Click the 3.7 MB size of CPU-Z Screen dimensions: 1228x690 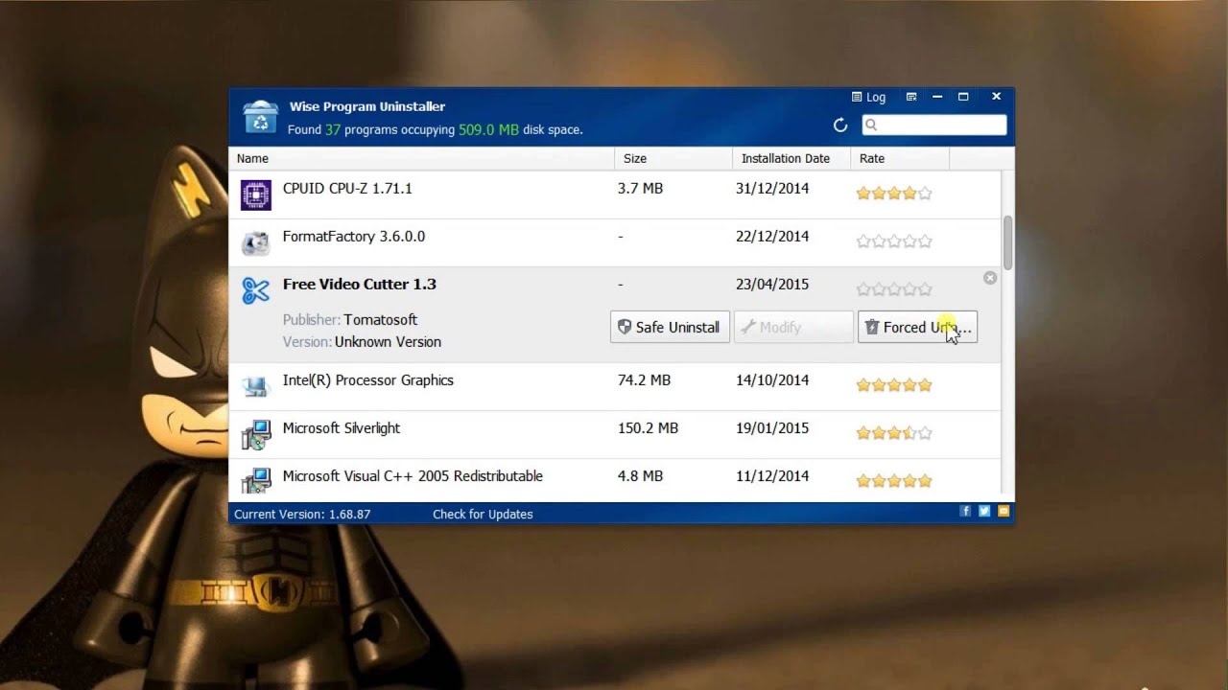tap(640, 189)
